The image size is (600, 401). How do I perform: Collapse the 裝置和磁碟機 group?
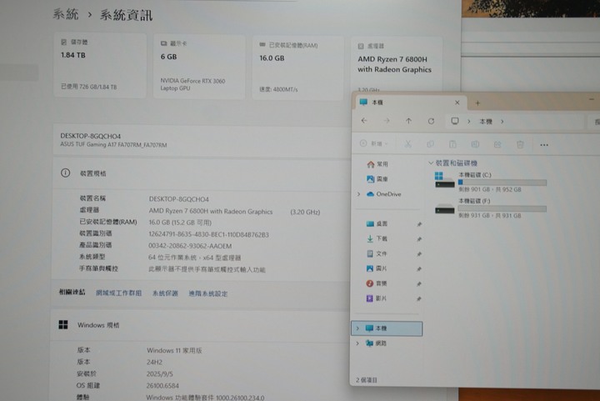point(431,163)
